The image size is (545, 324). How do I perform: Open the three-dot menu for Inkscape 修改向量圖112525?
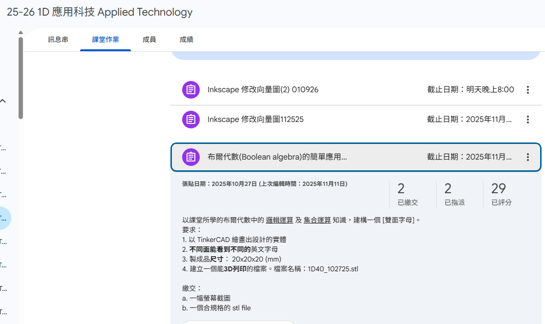point(527,119)
